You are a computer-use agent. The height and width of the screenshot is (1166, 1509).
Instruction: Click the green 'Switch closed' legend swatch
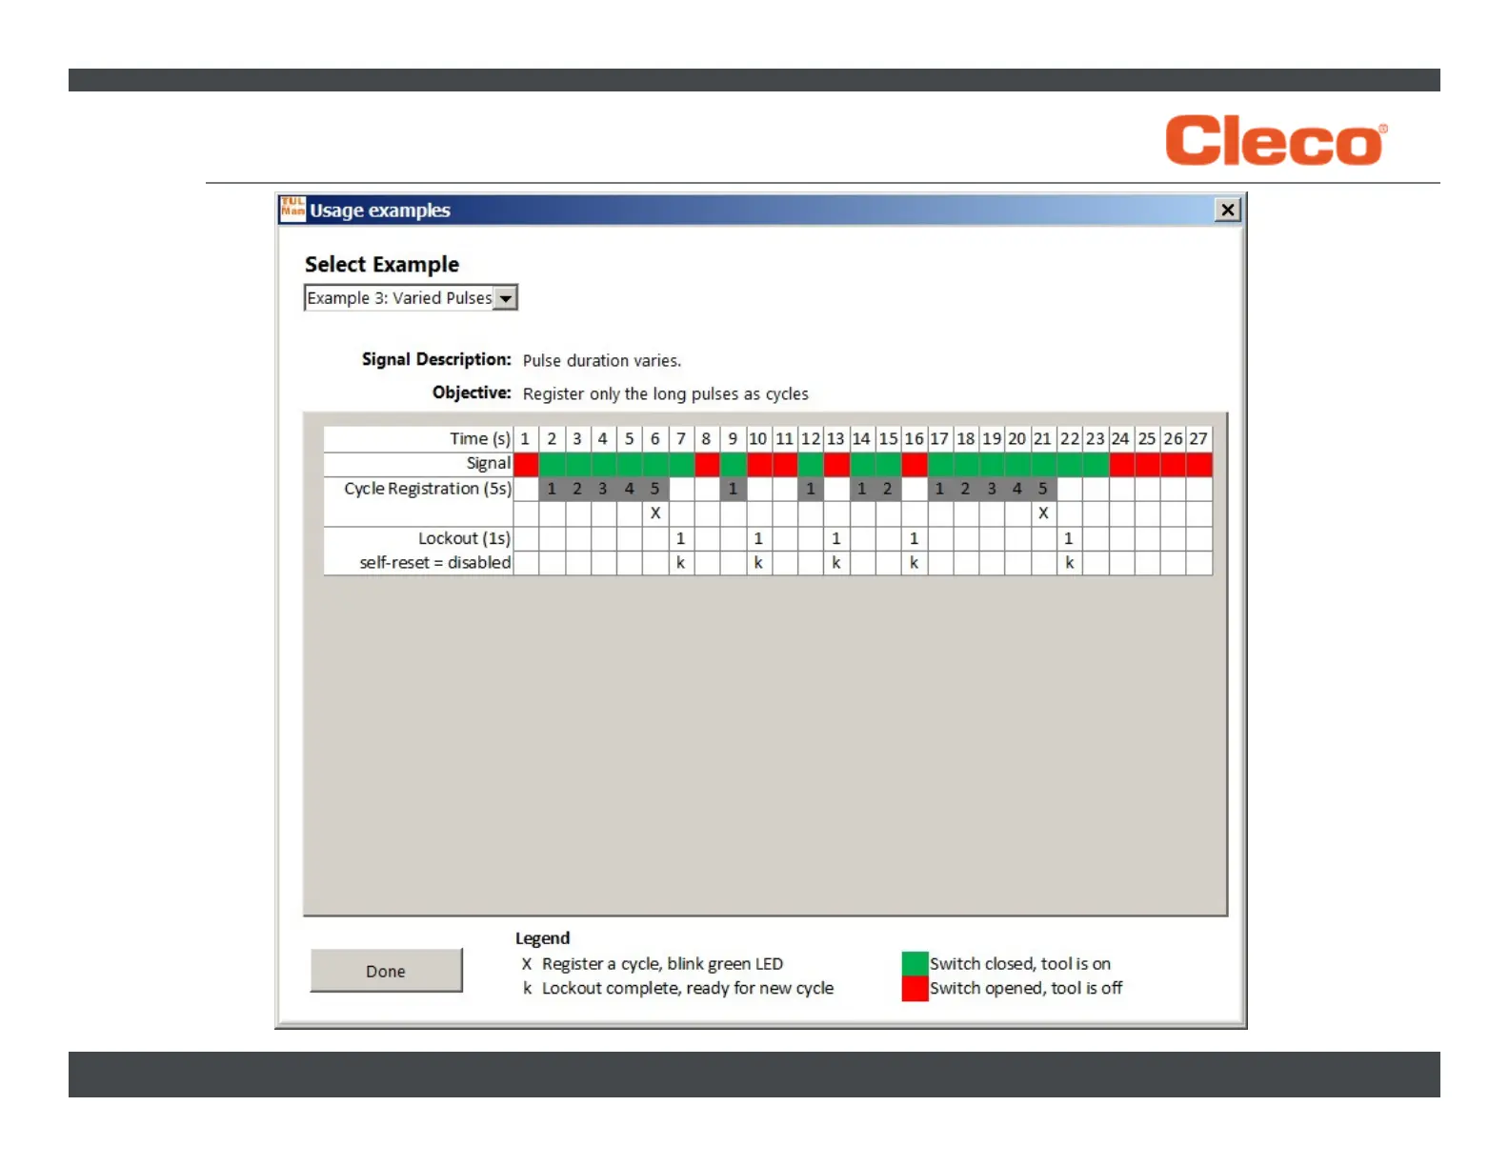tap(915, 964)
